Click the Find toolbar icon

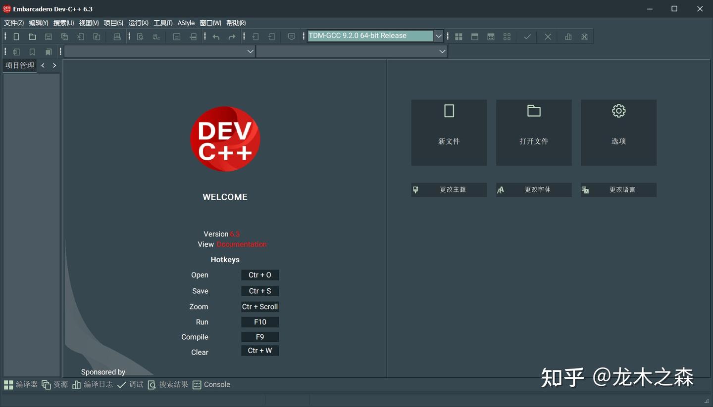click(140, 36)
